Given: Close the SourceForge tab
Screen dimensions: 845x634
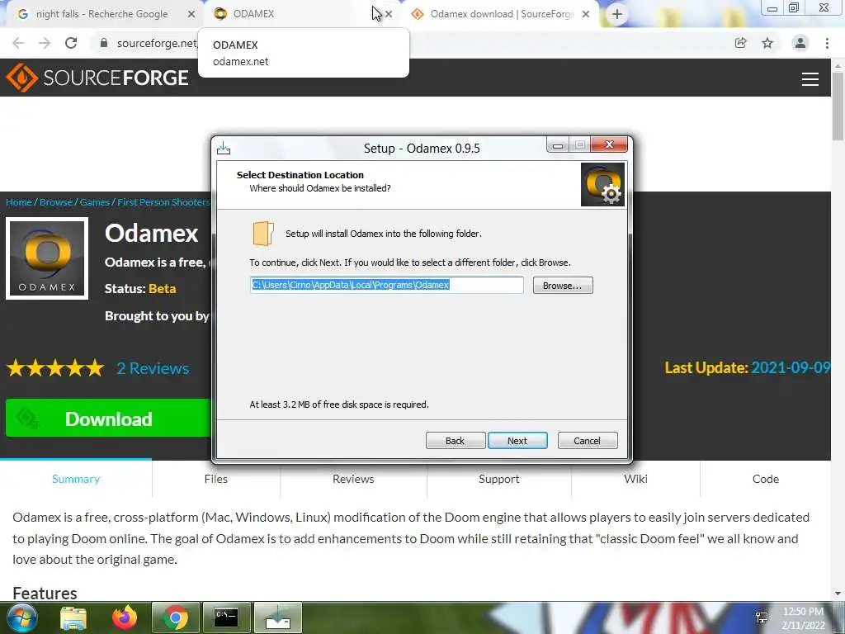Looking at the screenshot, I should 586,14.
